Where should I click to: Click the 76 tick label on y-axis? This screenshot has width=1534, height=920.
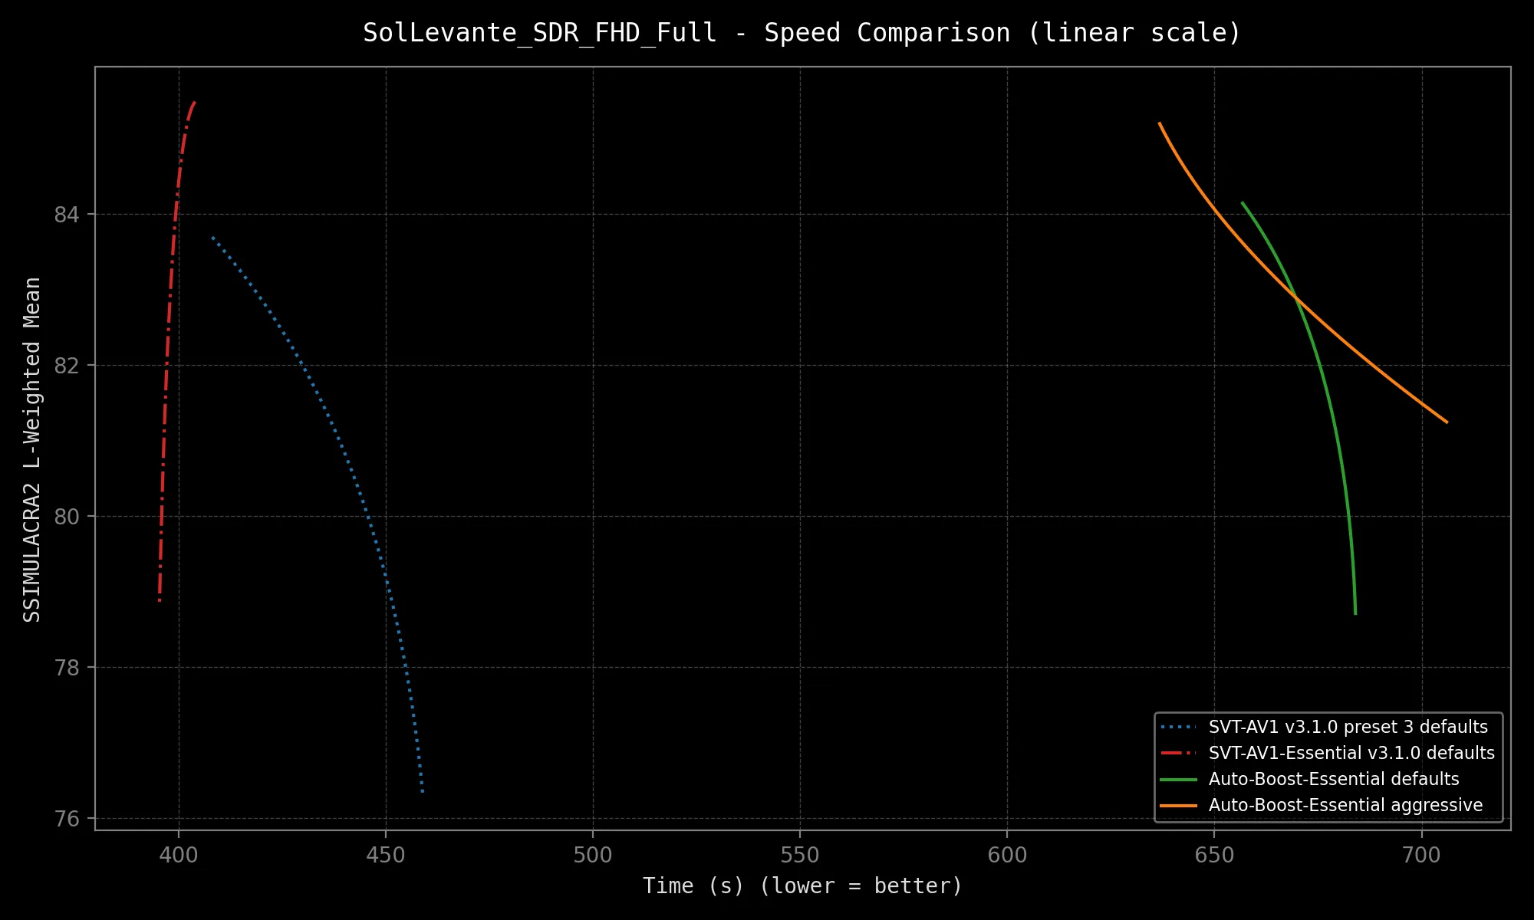point(67,819)
